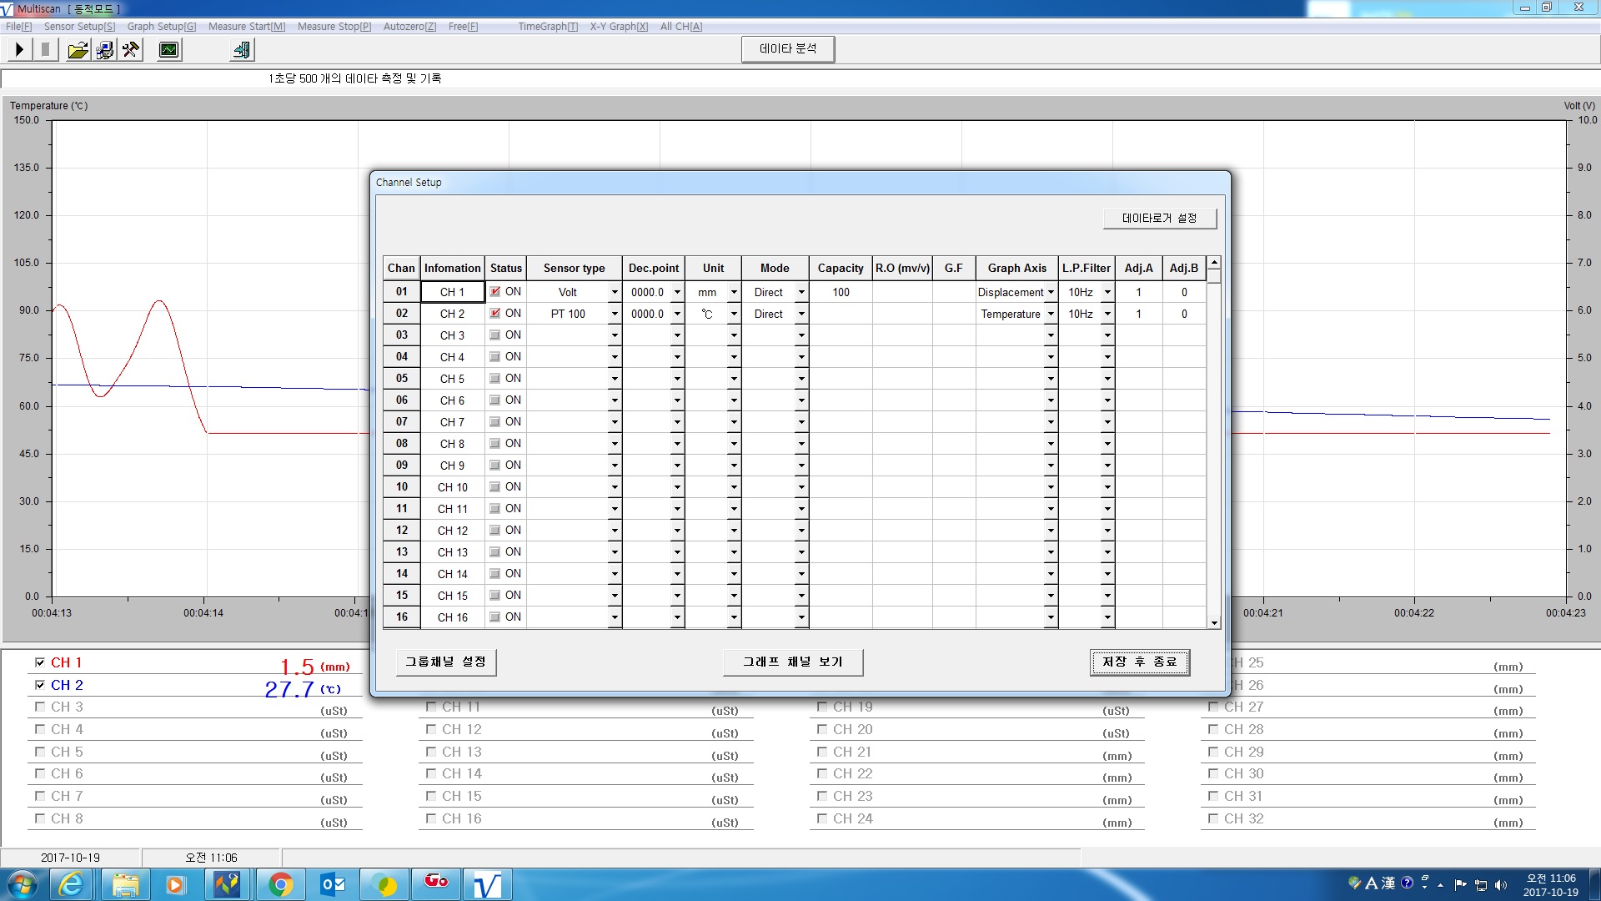Open CH 2 Graph Axis dropdown showing Temperature
The width and height of the screenshot is (1601, 901).
(x=1051, y=314)
